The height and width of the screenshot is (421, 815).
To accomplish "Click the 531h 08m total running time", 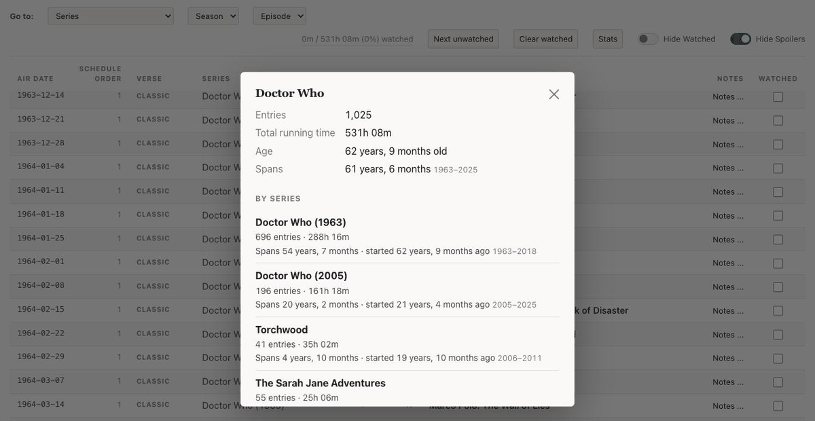I will 368,132.
